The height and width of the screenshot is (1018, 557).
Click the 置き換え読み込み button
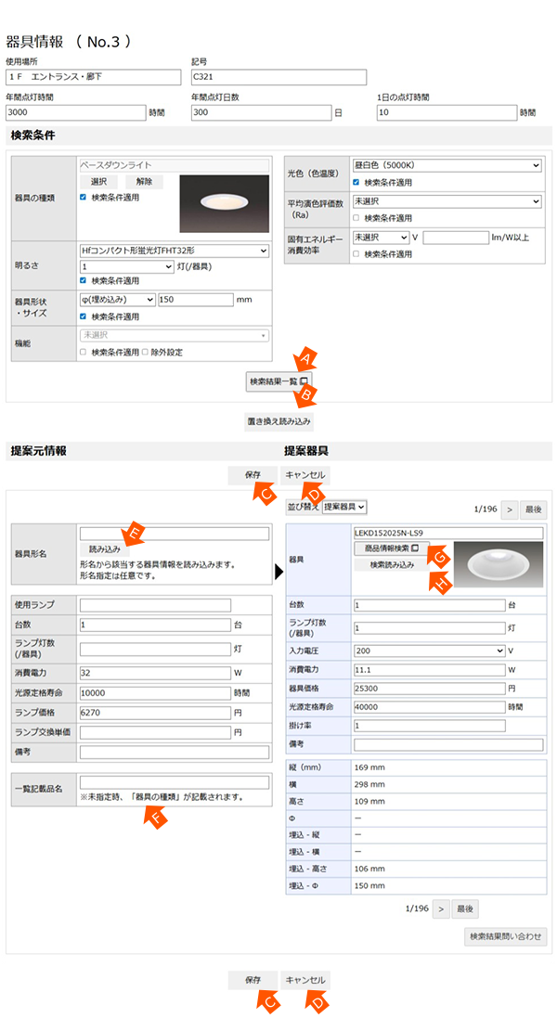[278, 421]
